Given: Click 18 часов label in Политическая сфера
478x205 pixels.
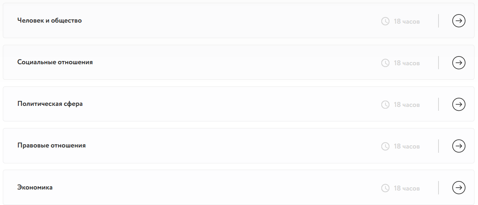Looking at the screenshot, I should coord(407,105).
